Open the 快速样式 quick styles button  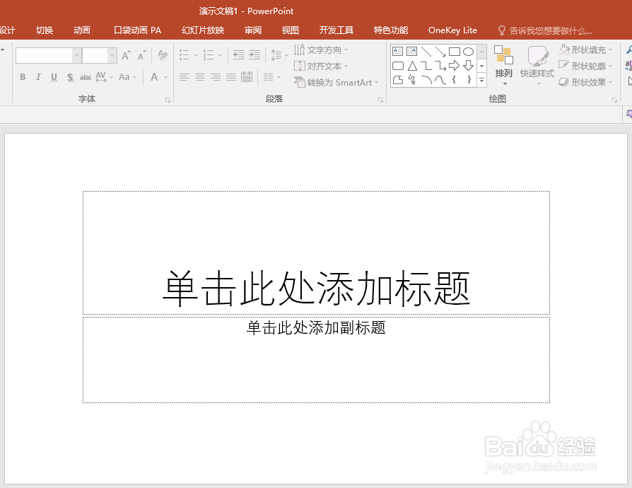pyautogui.click(x=537, y=65)
